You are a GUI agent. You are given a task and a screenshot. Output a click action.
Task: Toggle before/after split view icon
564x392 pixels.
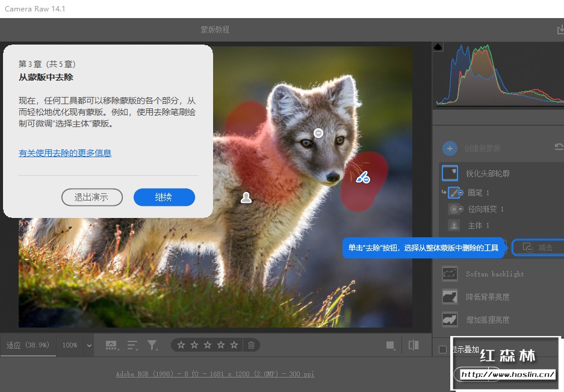click(x=414, y=345)
